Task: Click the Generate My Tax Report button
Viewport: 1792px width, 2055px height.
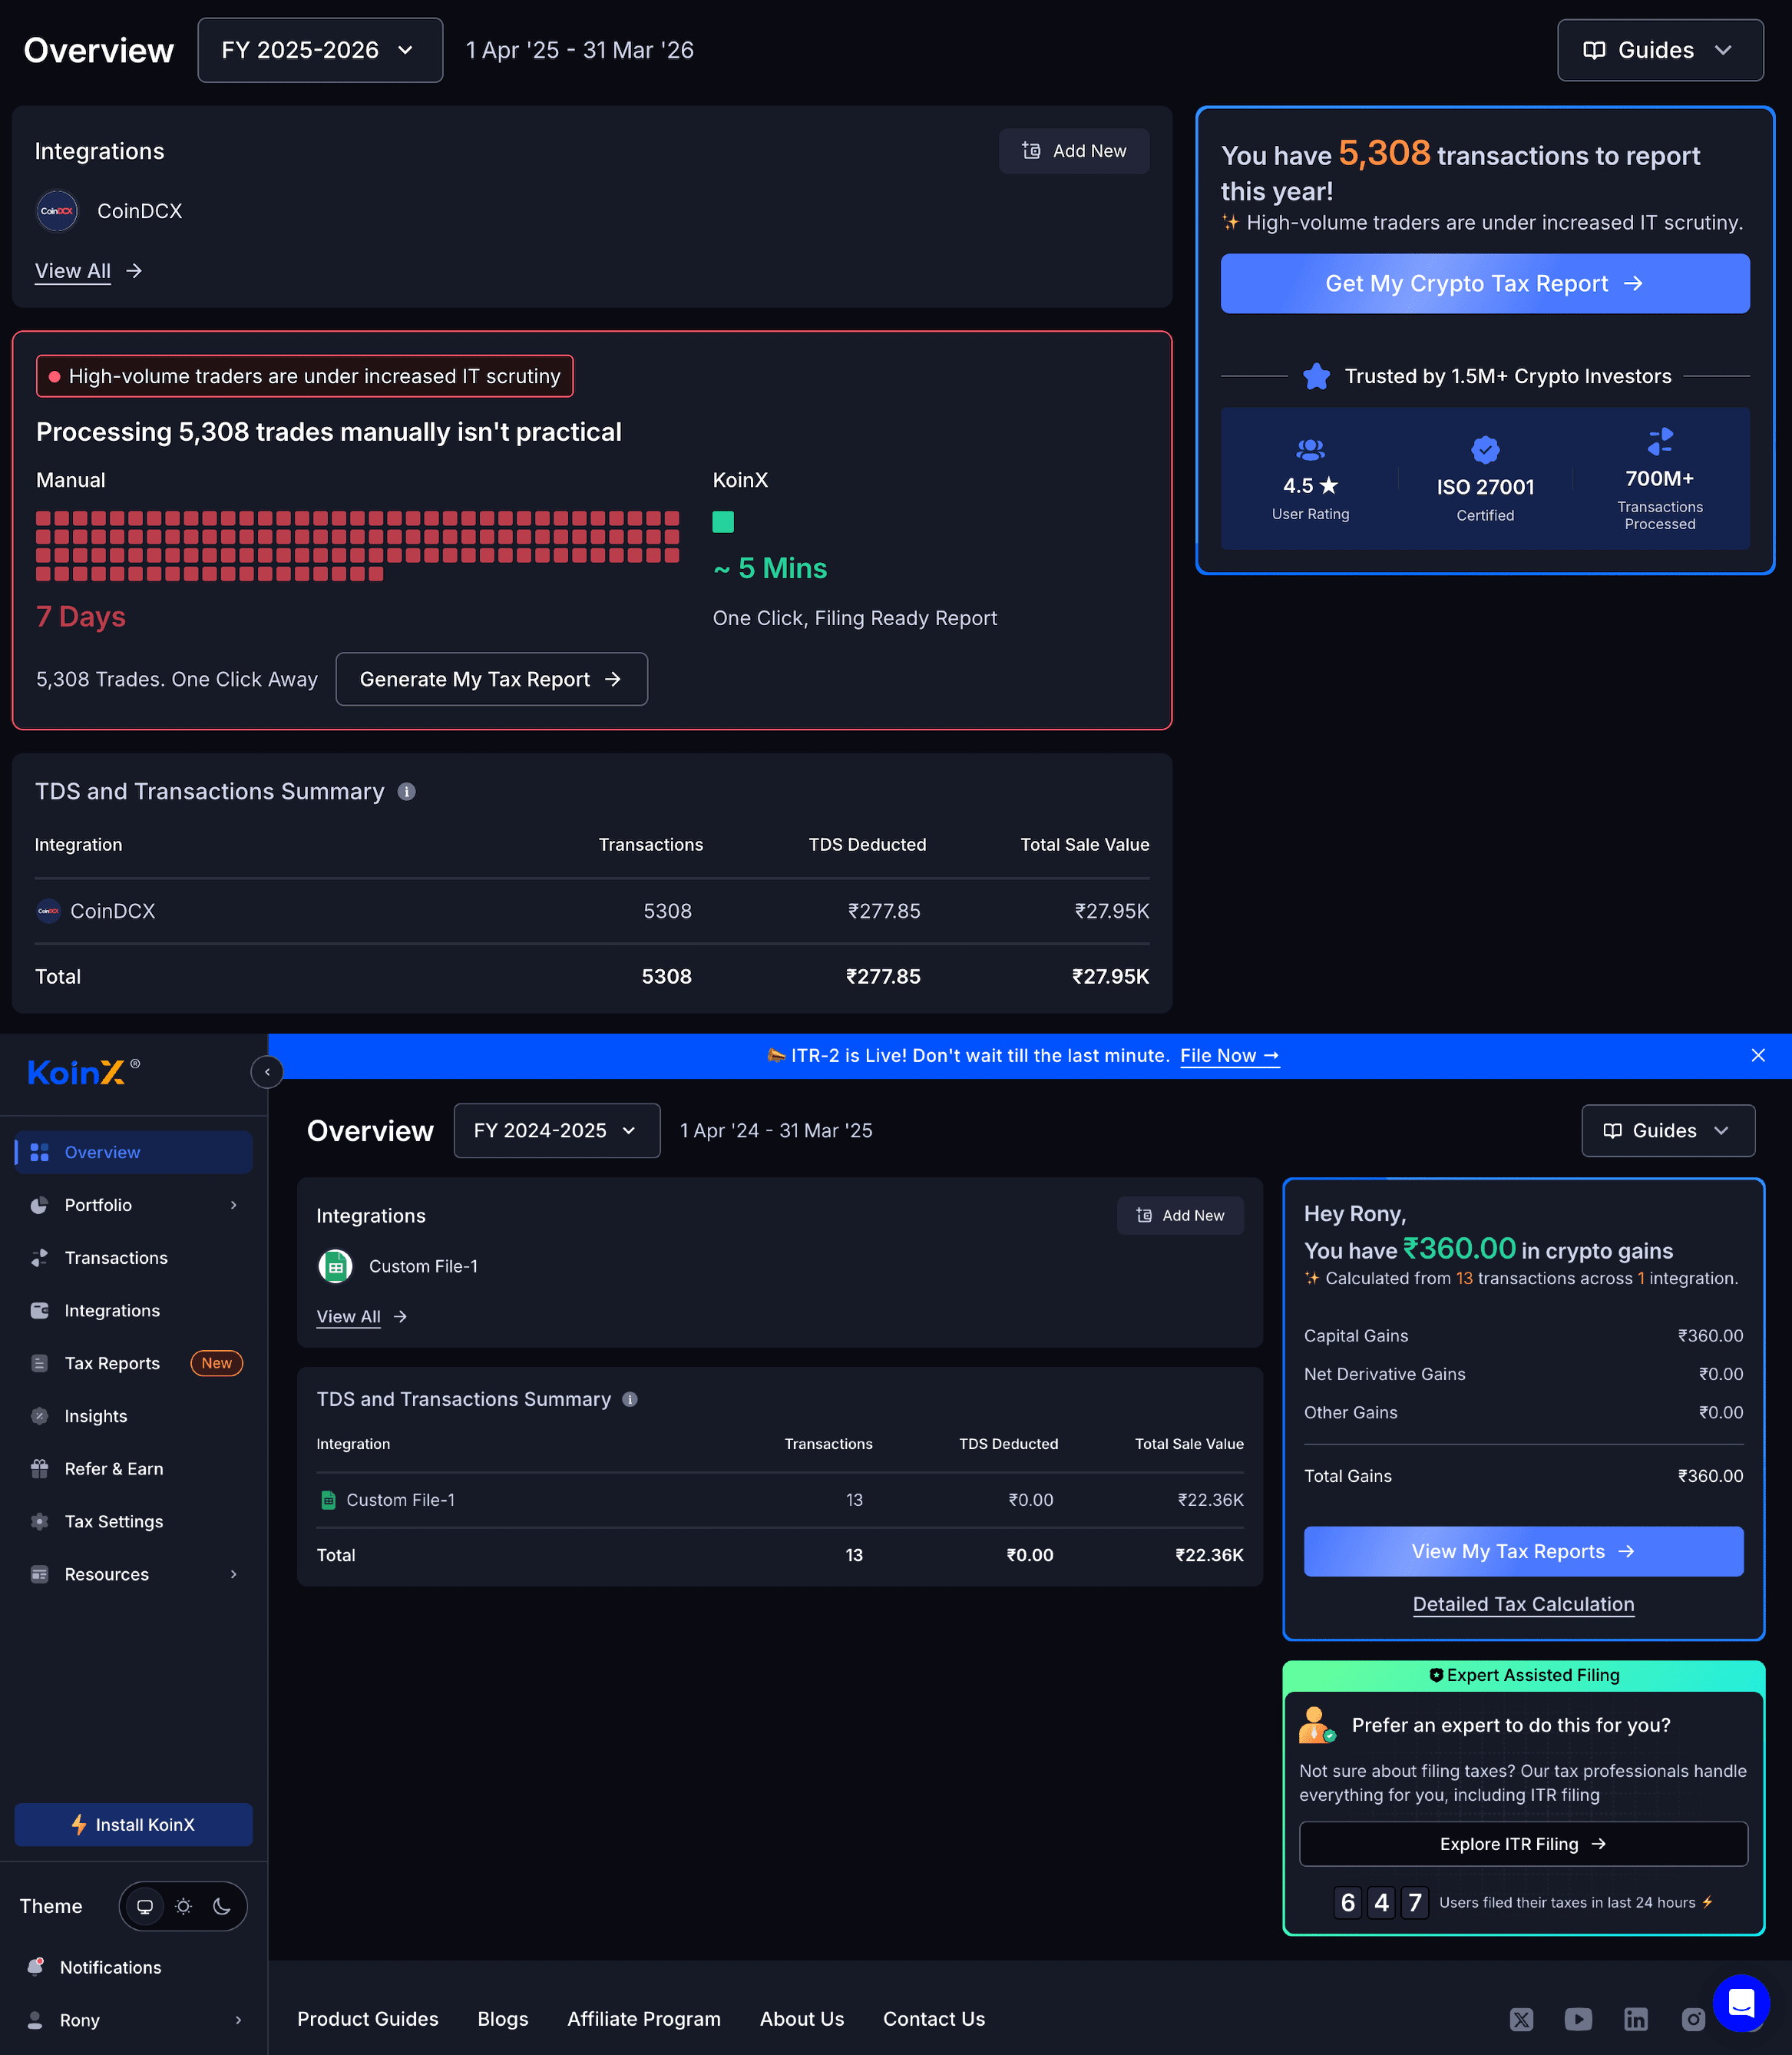Action: [491, 679]
